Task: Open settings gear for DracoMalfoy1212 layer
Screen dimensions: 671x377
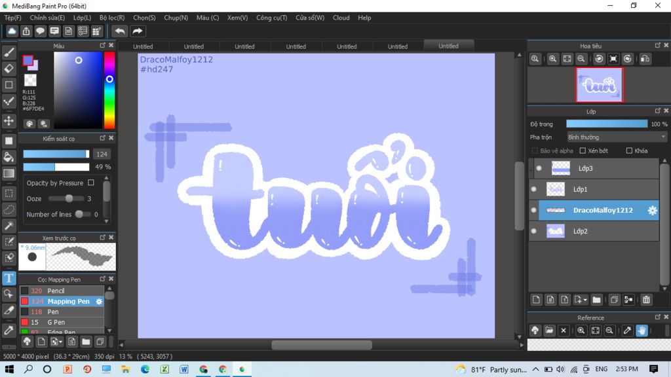Action: [652, 210]
